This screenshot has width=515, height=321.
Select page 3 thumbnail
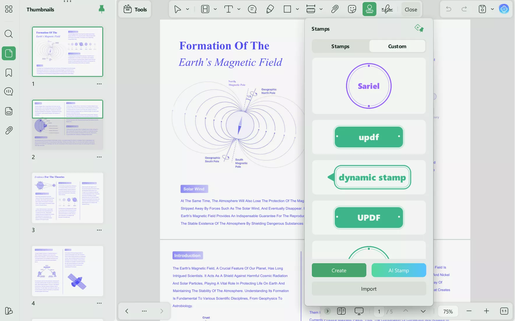(68, 198)
